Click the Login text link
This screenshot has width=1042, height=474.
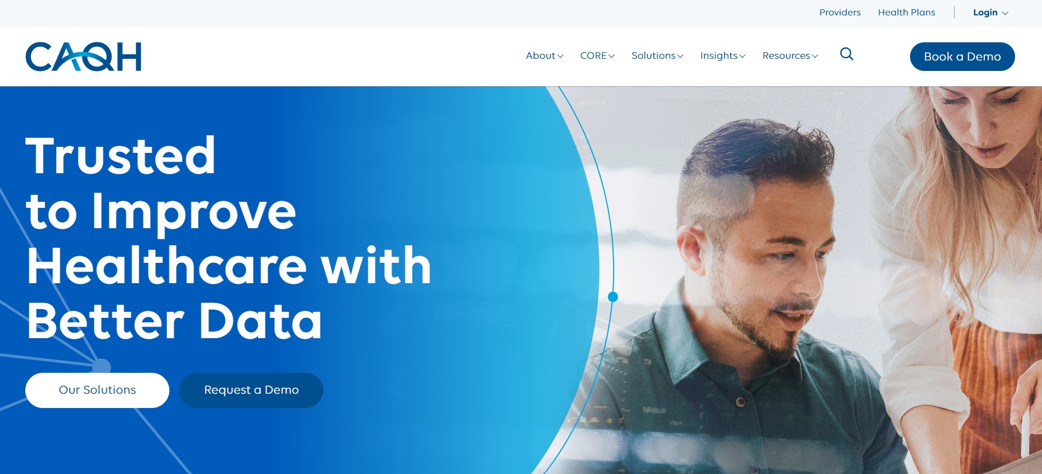[x=985, y=12]
